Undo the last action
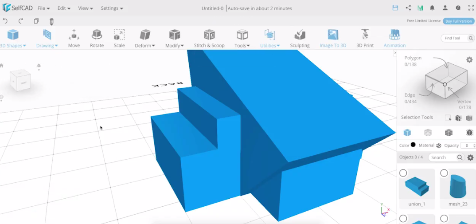Screen dimensions: 476x224 coord(5,21)
